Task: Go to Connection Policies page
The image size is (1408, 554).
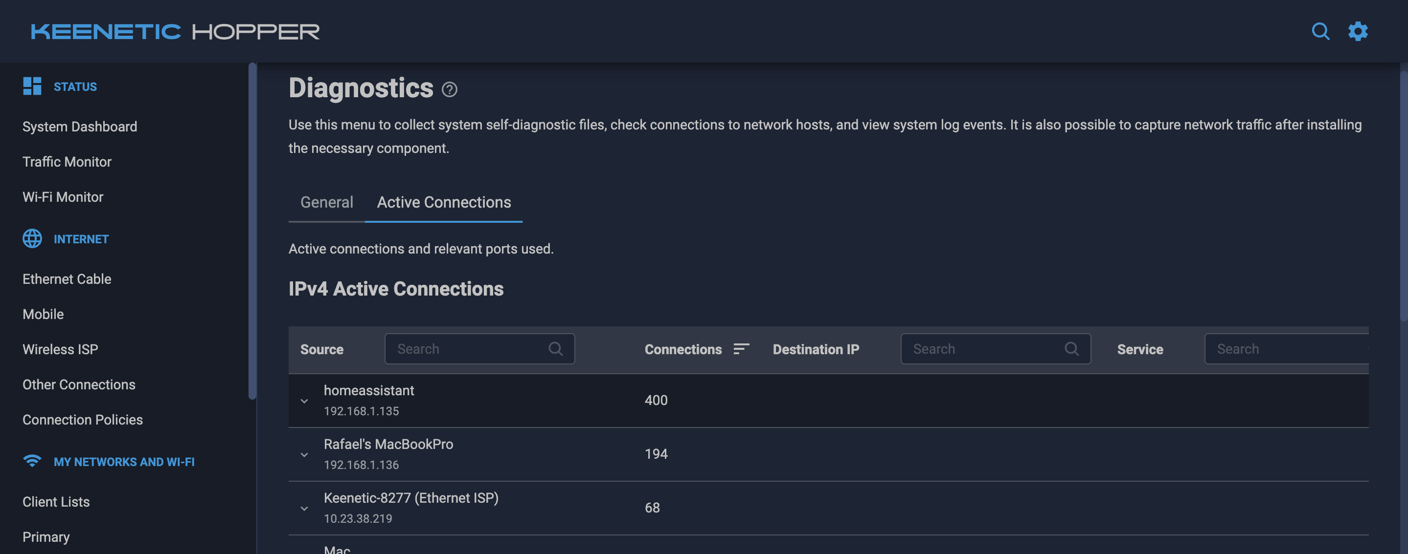Action: [83, 420]
